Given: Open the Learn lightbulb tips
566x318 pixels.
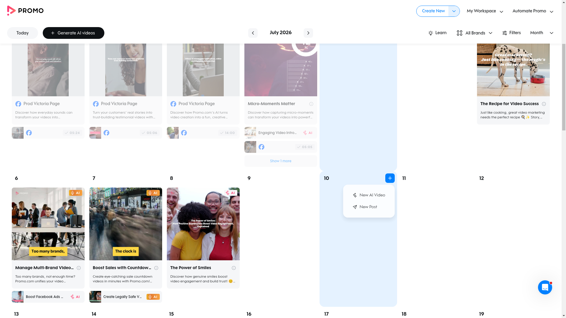Looking at the screenshot, I should point(437,33).
